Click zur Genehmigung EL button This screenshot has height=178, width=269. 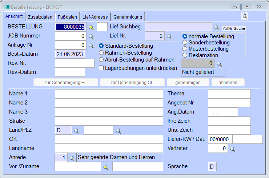[x=66, y=83]
